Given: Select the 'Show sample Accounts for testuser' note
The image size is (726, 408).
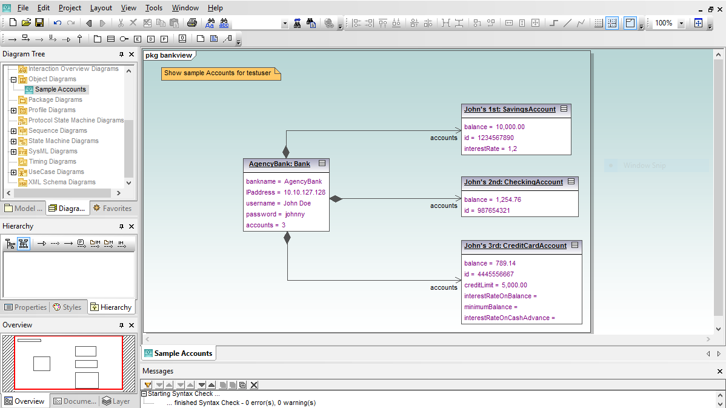Looking at the screenshot, I should [221, 73].
